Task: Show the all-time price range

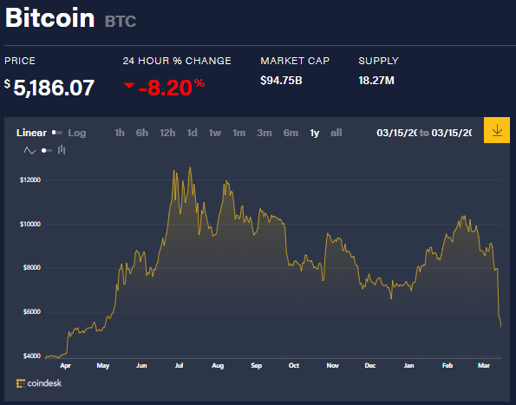Action: [x=336, y=133]
